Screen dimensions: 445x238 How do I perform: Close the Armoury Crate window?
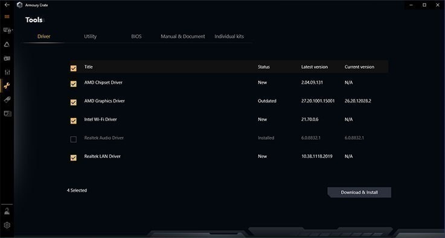tap(438, 5)
